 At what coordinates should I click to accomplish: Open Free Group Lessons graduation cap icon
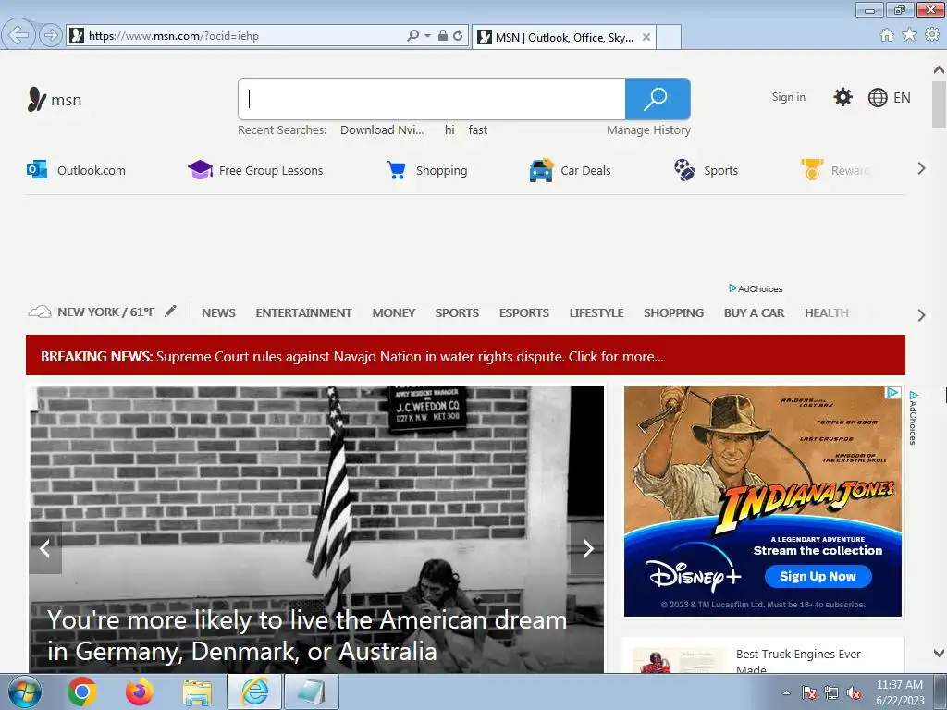[x=200, y=170]
